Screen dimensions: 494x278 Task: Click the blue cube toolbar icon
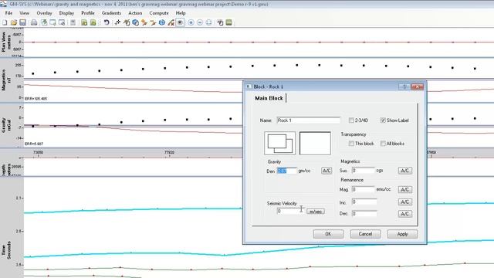pyautogui.click(x=136, y=22)
